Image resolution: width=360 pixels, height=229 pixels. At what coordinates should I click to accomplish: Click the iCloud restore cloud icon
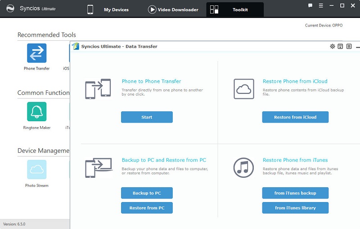[x=244, y=89]
